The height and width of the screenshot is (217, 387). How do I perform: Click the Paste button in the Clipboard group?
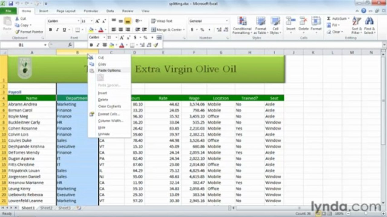(7, 24)
